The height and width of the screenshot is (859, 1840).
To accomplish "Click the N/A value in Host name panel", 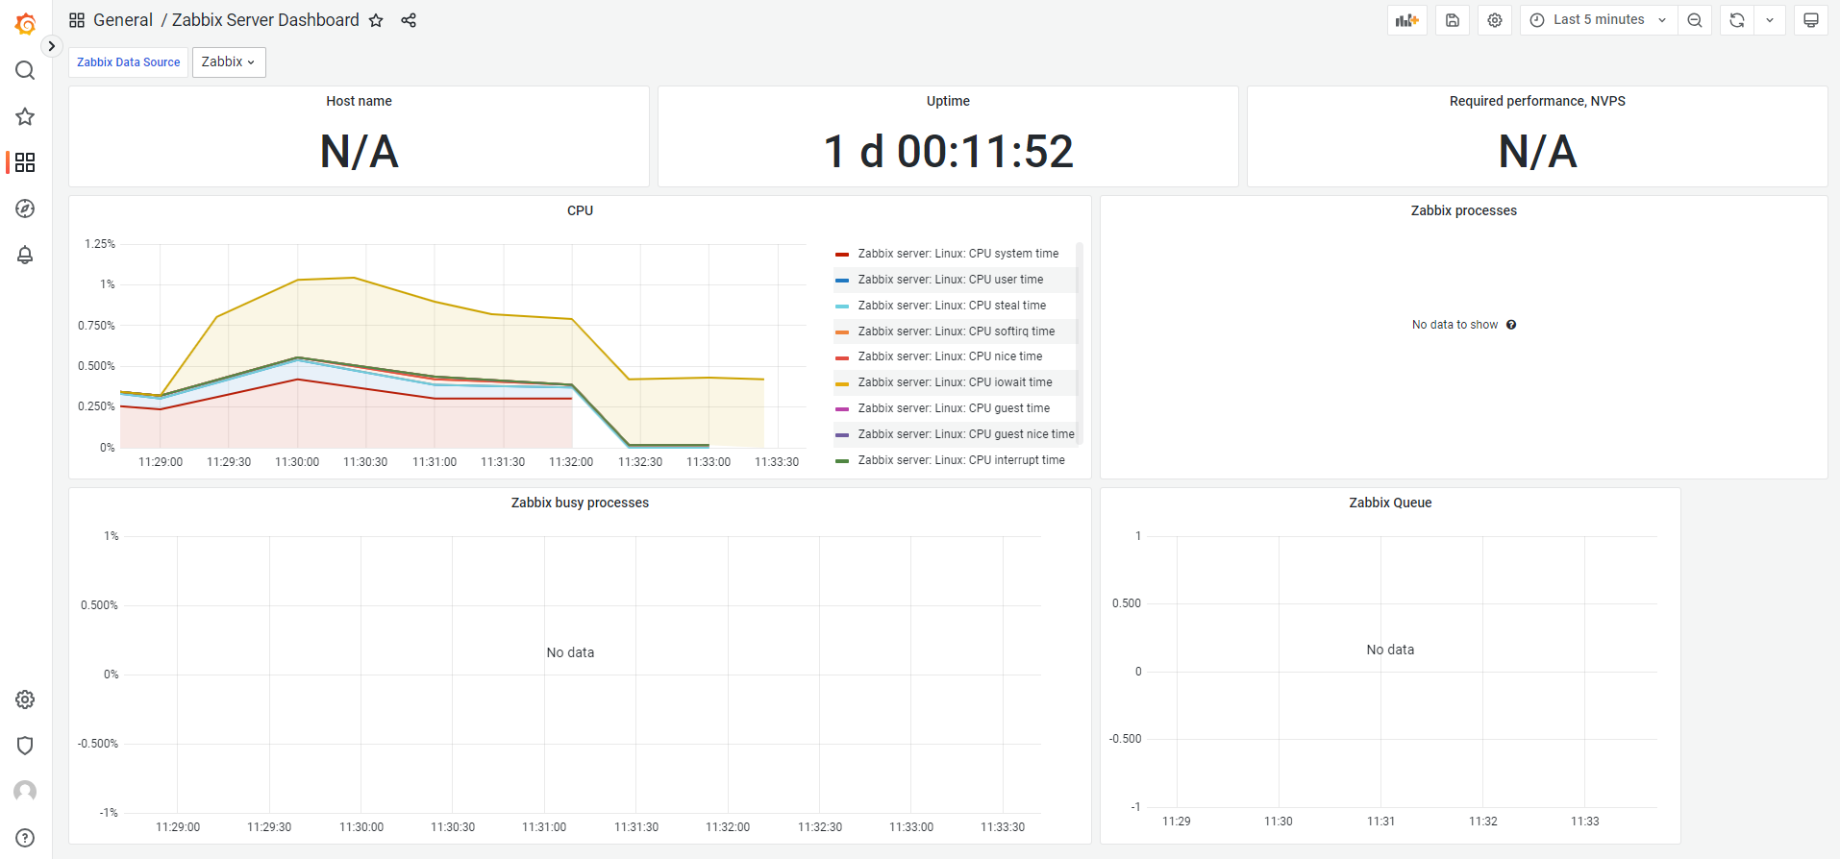I will point(359,152).
